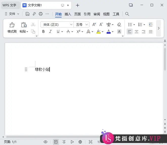Switch to the 开始 ribbon tab
Screen dimensions: 167x145
tap(58, 14)
